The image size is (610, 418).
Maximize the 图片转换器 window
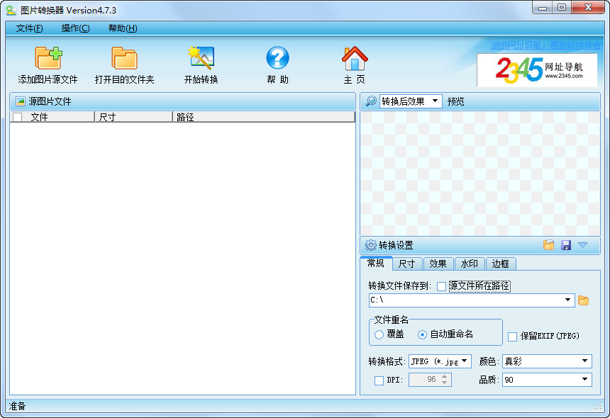tap(562, 7)
